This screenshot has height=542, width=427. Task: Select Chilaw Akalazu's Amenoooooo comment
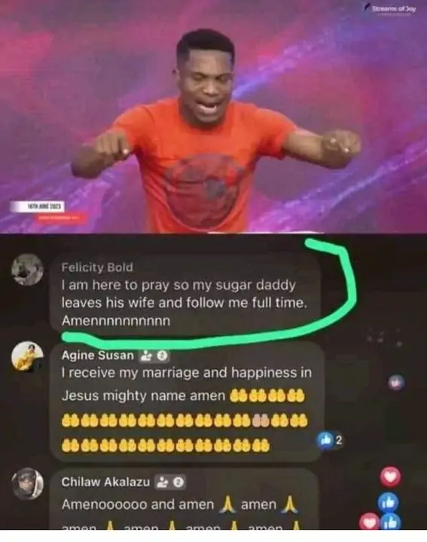click(x=180, y=515)
